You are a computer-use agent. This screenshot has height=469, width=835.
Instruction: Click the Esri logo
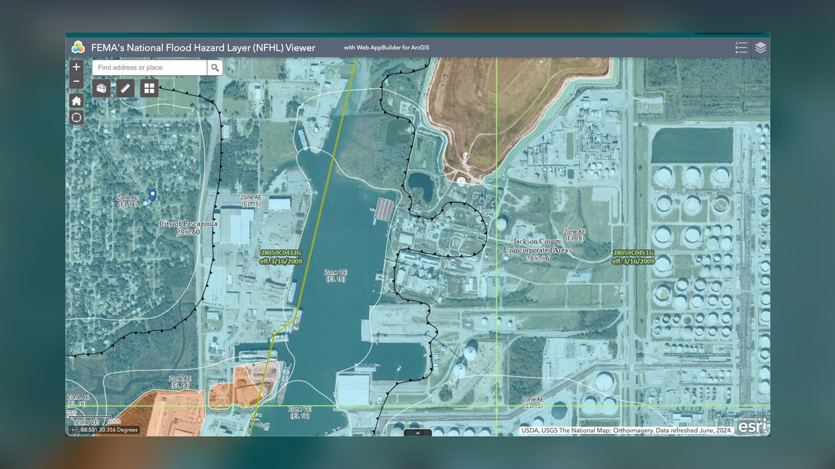(751, 426)
